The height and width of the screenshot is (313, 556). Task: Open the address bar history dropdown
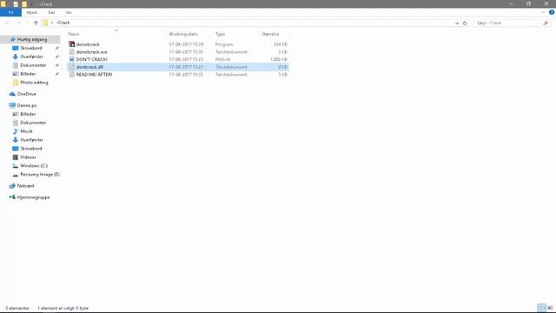coord(457,23)
